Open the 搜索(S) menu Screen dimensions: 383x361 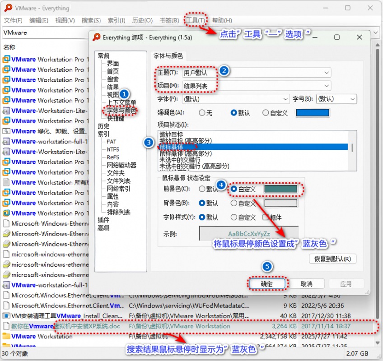pyautogui.click(x=91, y=20)
